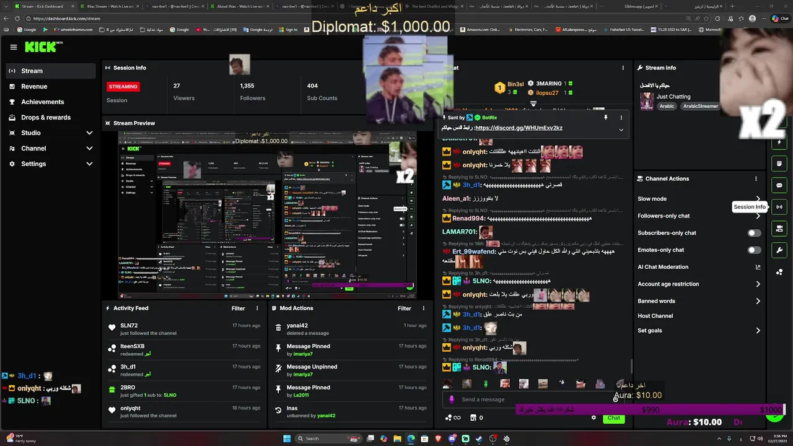Click the Just Chatting category
Viewport: 793px width, 446px height.
(673, 97)
